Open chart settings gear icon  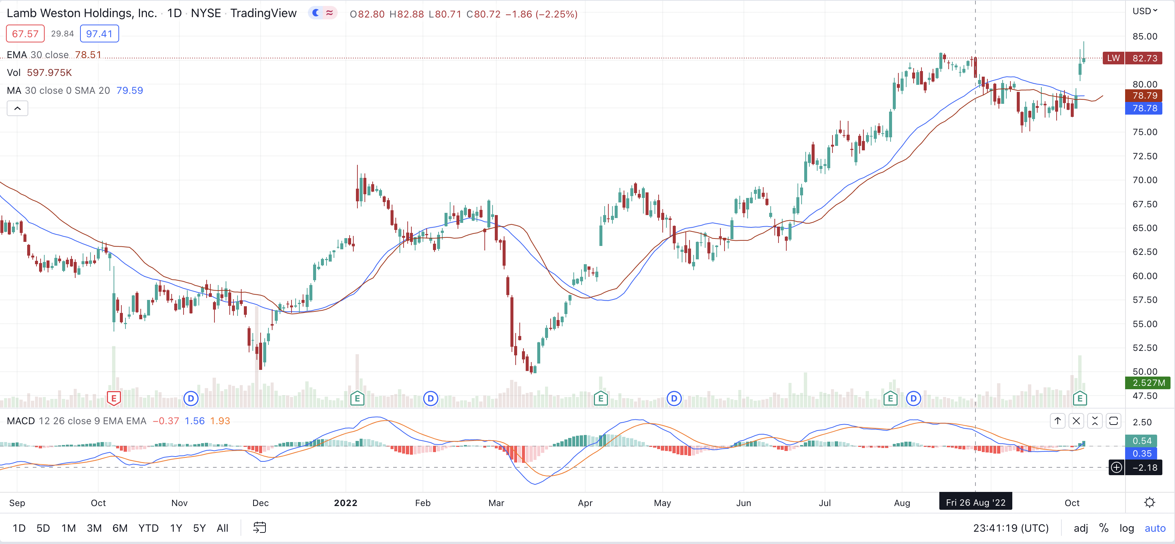pyautogui.click(x=1149, y=502)
